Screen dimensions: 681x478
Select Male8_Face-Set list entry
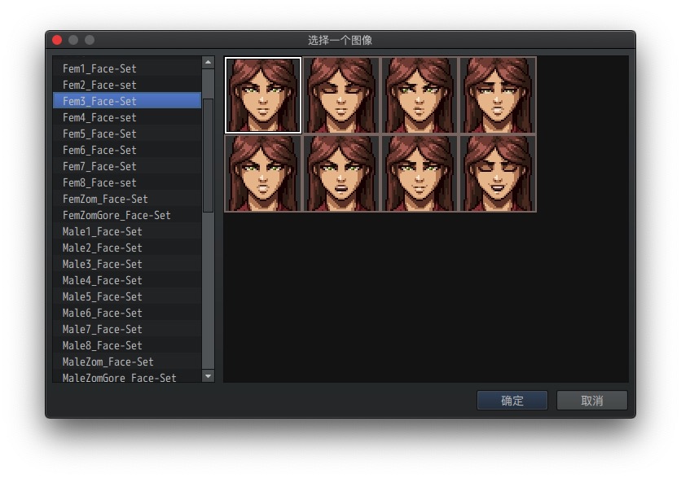pyautogui.click(x=127, y=345)
